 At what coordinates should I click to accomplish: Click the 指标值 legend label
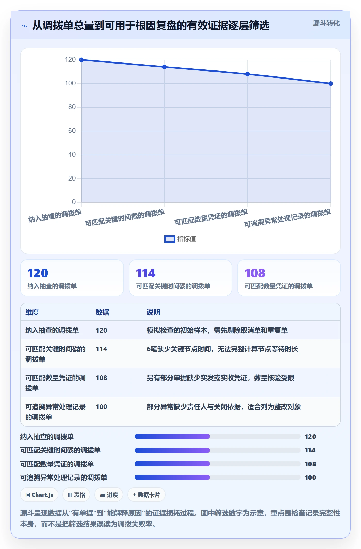coord(186,239)
